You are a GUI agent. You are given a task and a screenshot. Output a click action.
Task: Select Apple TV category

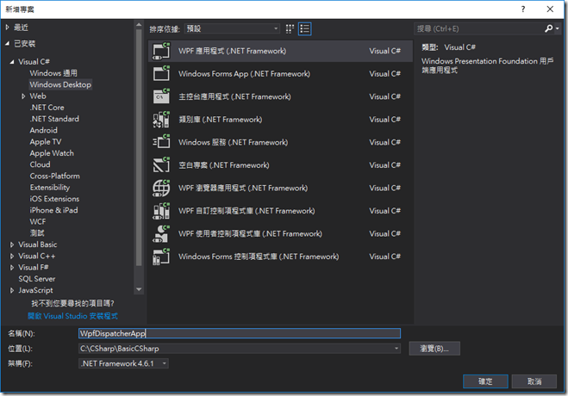click(46, 142)
